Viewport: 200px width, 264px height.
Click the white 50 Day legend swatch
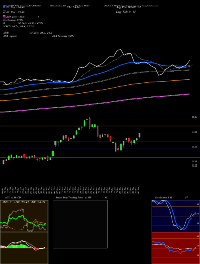point(4,12)
